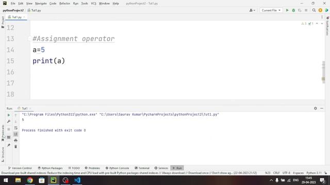
Task: Go to previous highlighted error arrow
Action: pos(317,24)
